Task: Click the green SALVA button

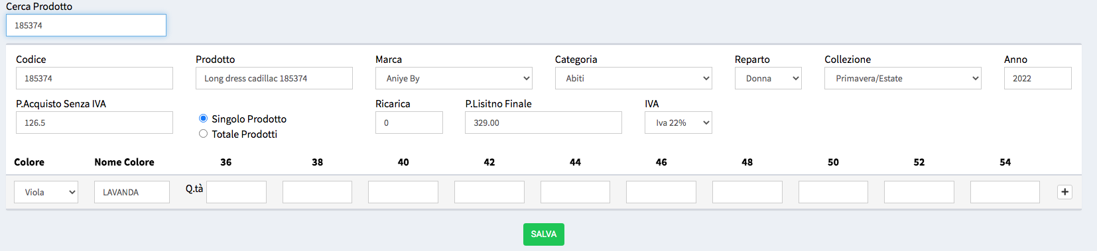Action: [x=544, y=234]
